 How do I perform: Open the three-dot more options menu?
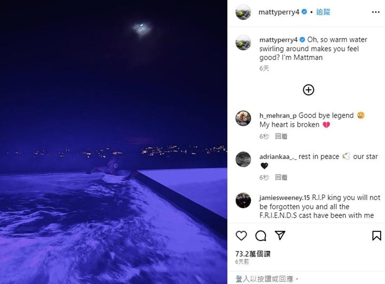click(376, 12)
